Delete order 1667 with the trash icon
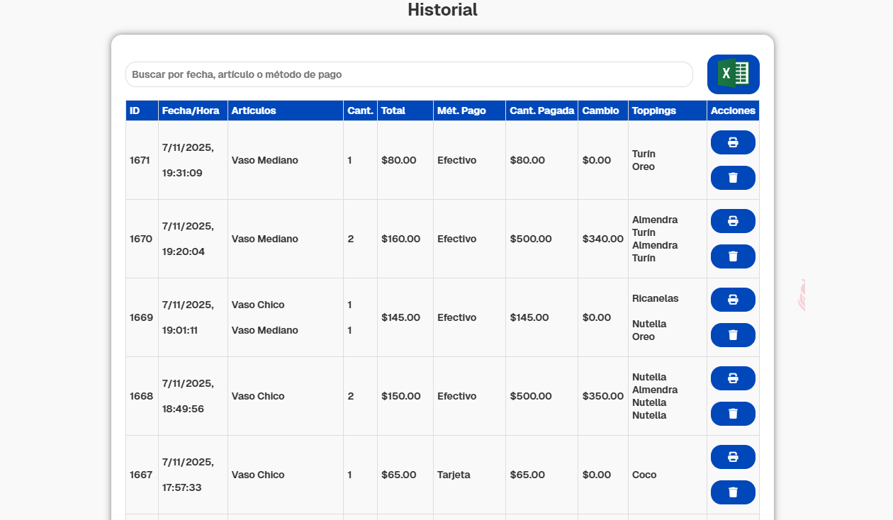The image size is (893, 520). [x=732, y=492]
